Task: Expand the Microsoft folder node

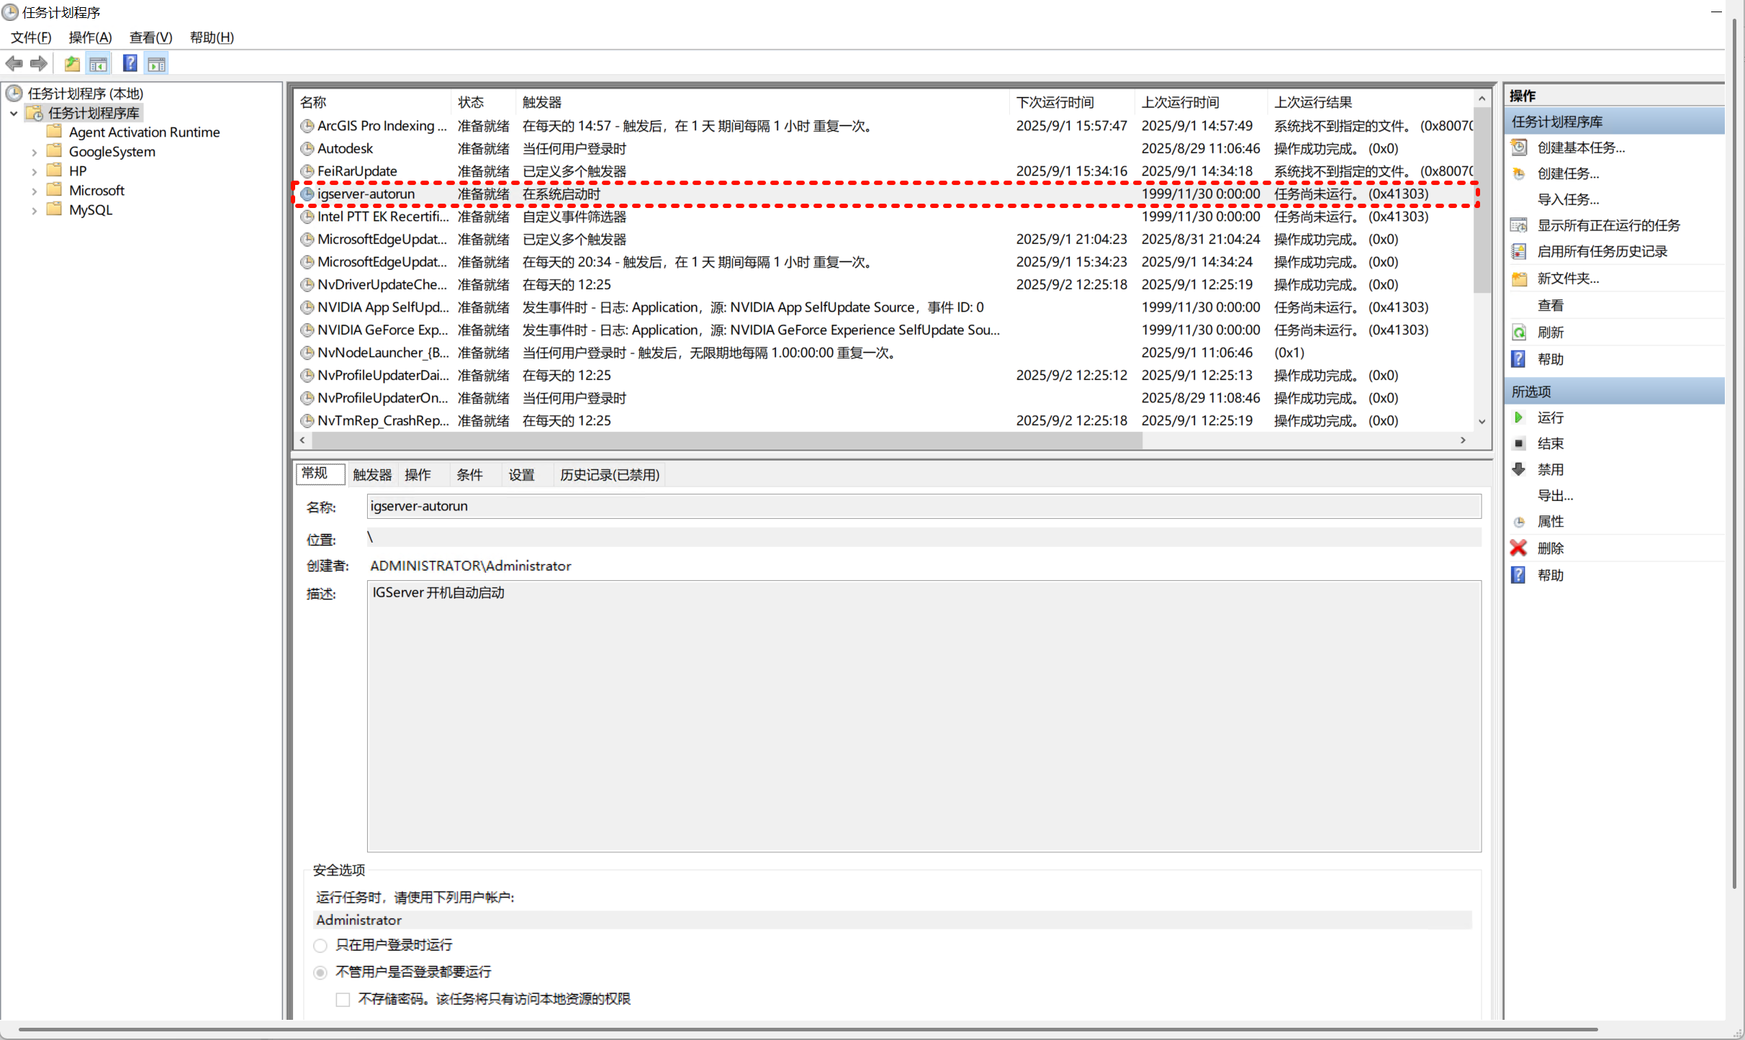Action: [x=34, y=191]
